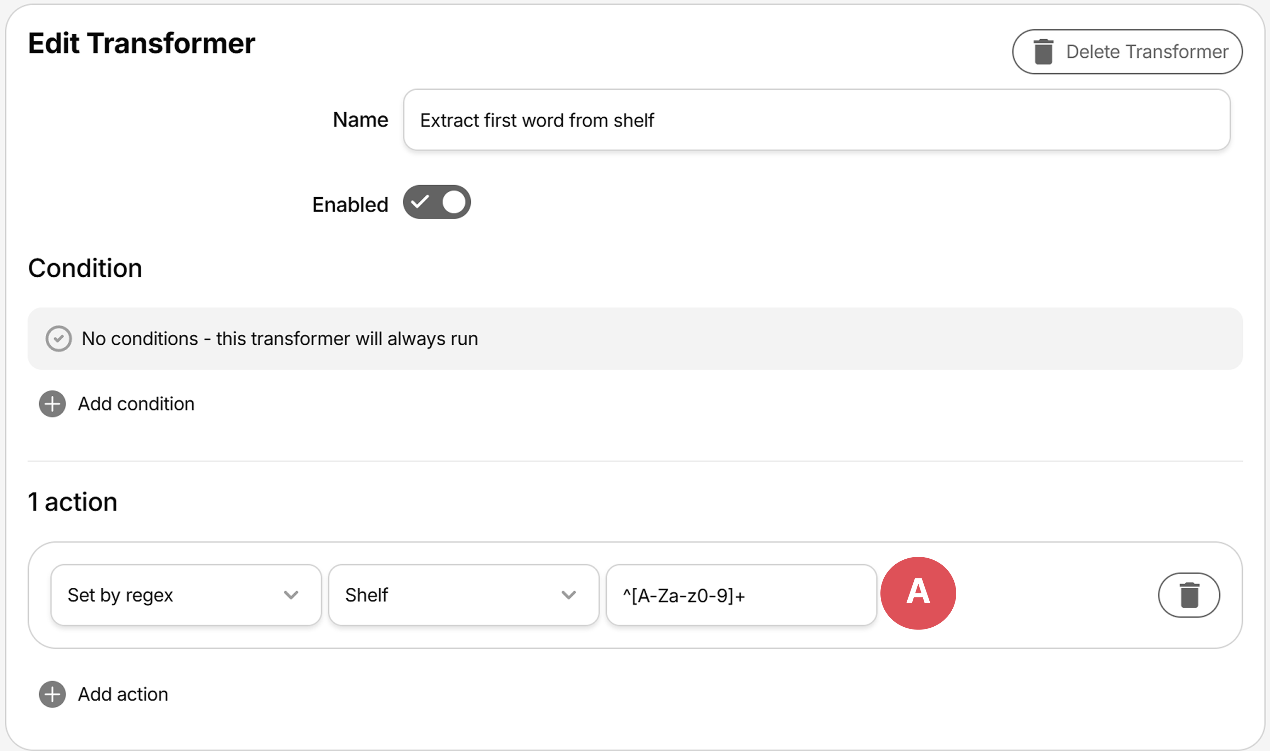1270x751 pixels.
Task: Click the no conditions banner
Action: coord(635,339)
